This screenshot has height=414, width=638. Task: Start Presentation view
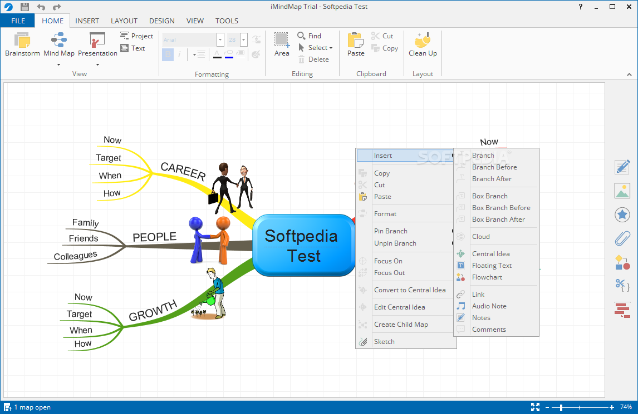click(97, 44)
